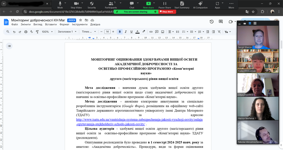Insert link from toolbar
The width and height of the screenshot is (283, 150).
click(x=151, y=32)
